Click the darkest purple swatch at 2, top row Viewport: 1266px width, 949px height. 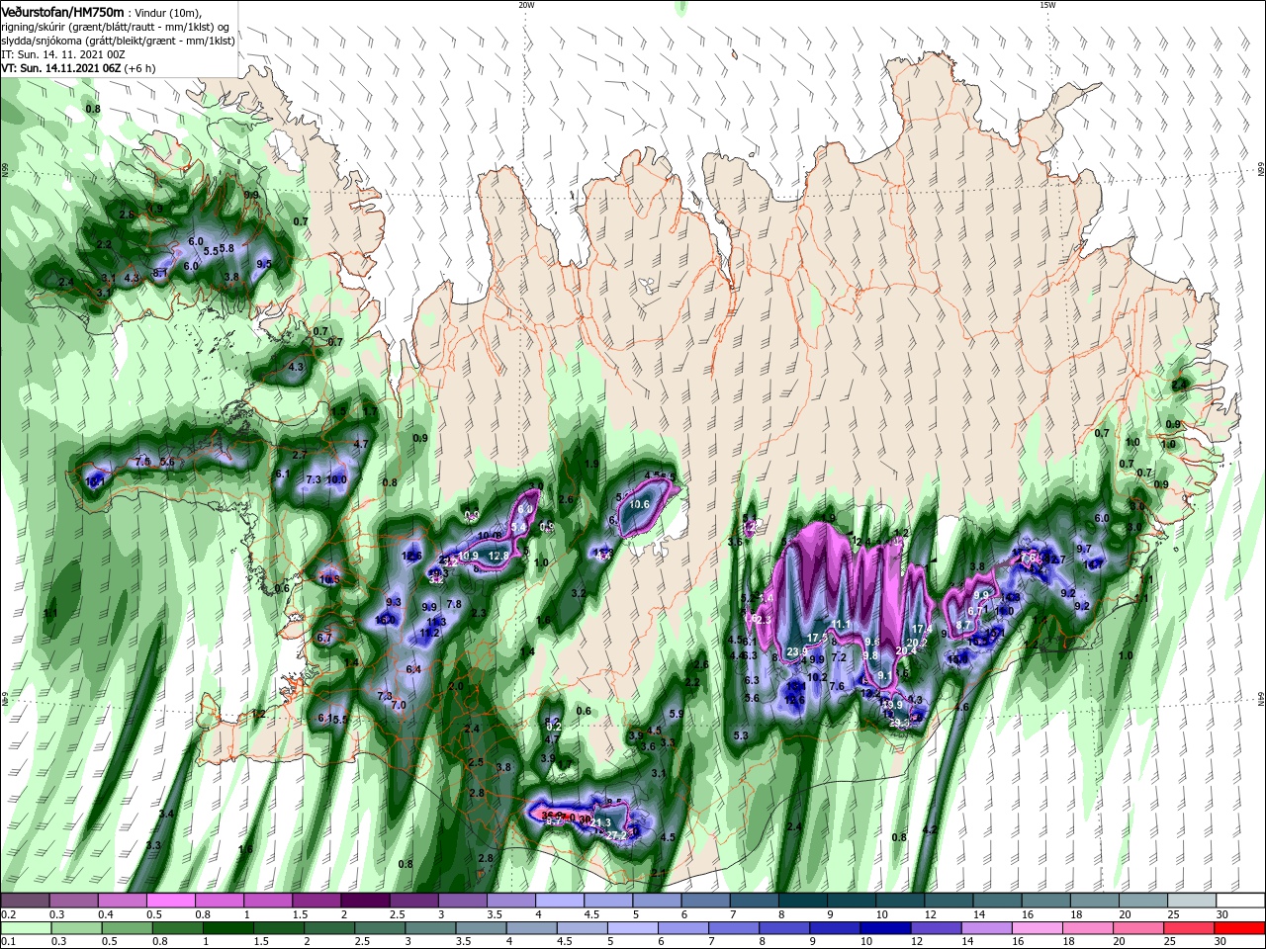364,901
